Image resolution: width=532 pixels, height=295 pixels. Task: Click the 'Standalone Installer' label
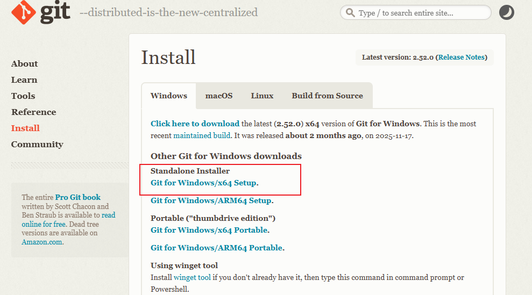[x=190, y=171]
